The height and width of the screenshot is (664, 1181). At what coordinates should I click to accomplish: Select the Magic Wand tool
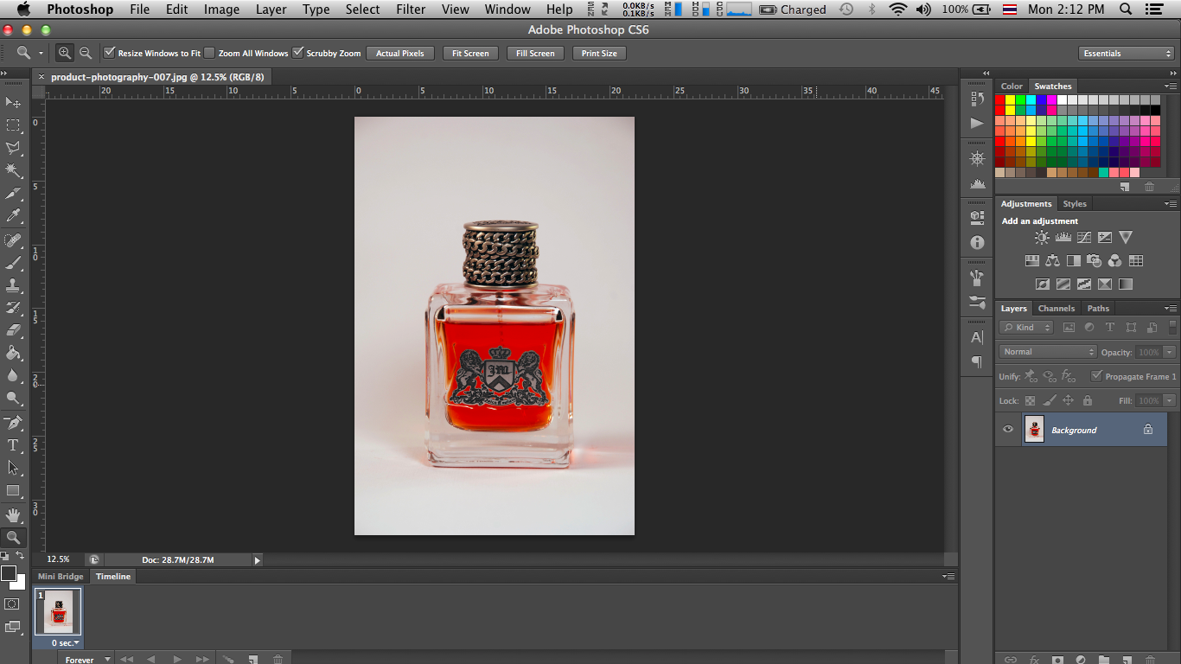pyautogui.click(x=13, y=170)
